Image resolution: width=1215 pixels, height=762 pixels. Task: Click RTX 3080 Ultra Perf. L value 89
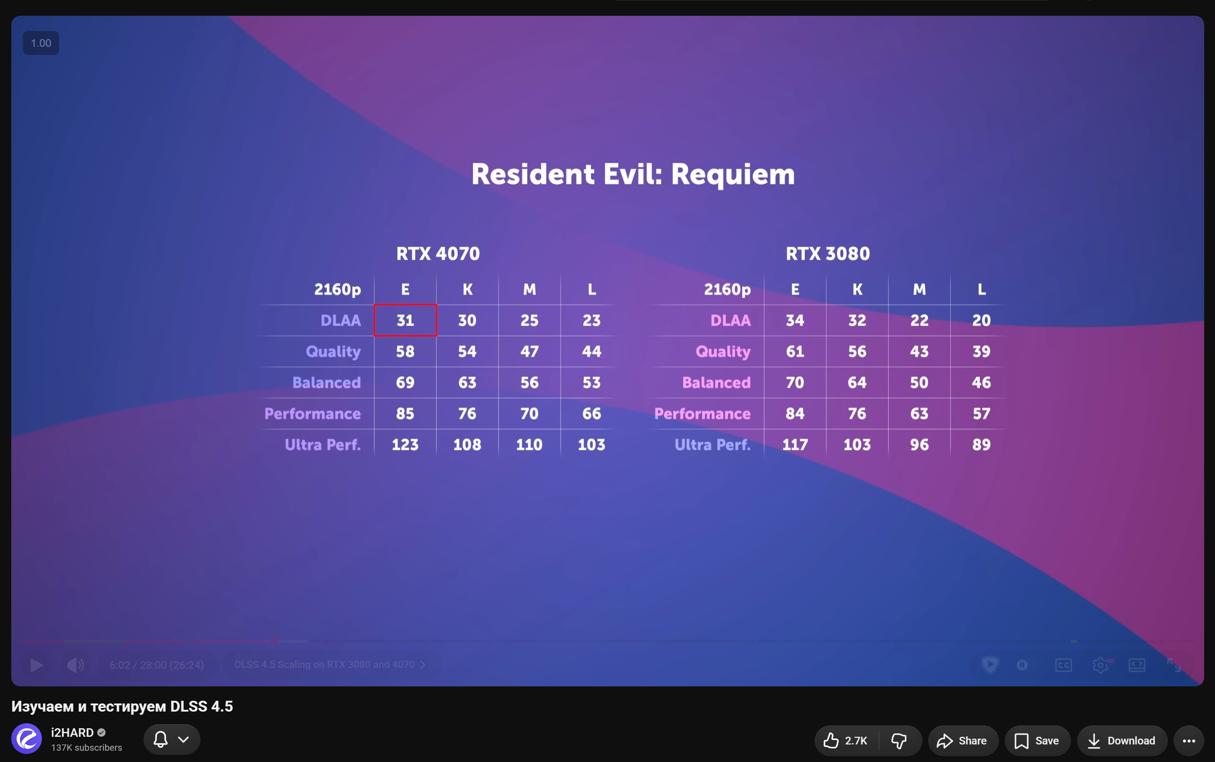click(981, 445)
